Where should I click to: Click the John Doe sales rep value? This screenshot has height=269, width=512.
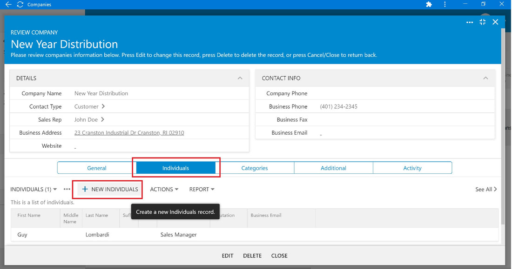tap(86, 119)
